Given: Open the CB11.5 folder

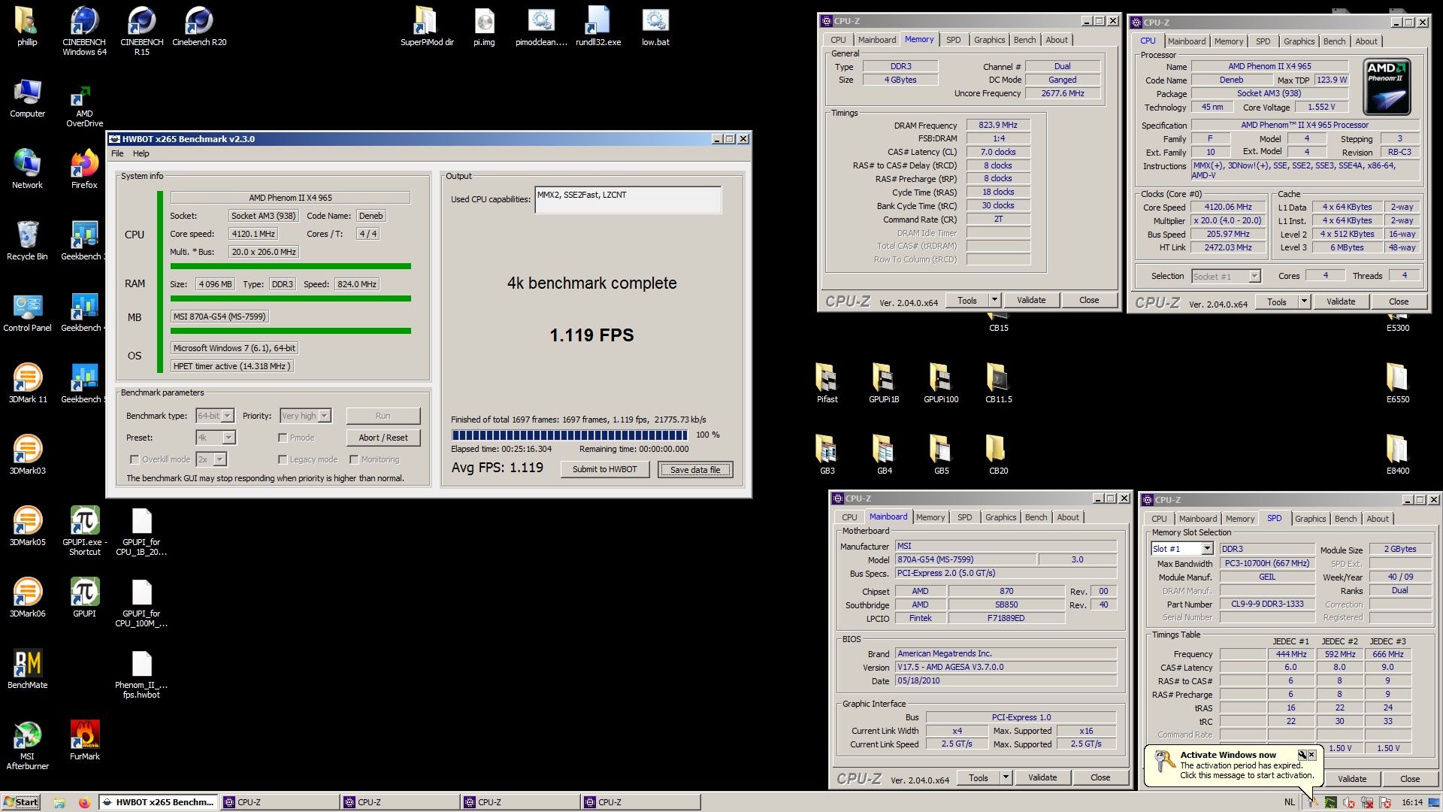Looking at the screenshot, I should click(x=998, y=383).
